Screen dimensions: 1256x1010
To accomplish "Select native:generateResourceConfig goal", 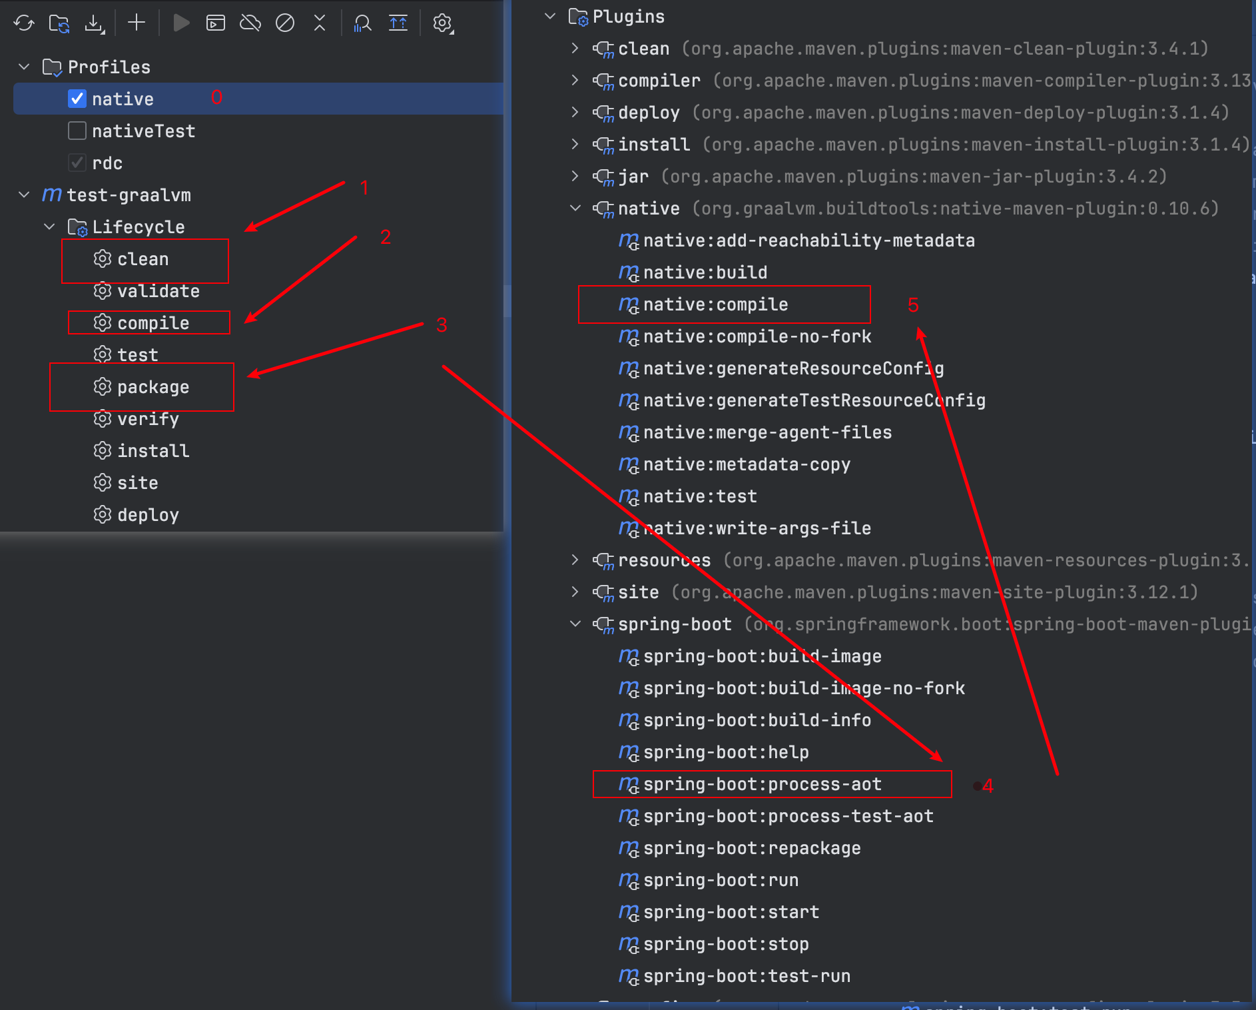I will [x=794, y=368].
